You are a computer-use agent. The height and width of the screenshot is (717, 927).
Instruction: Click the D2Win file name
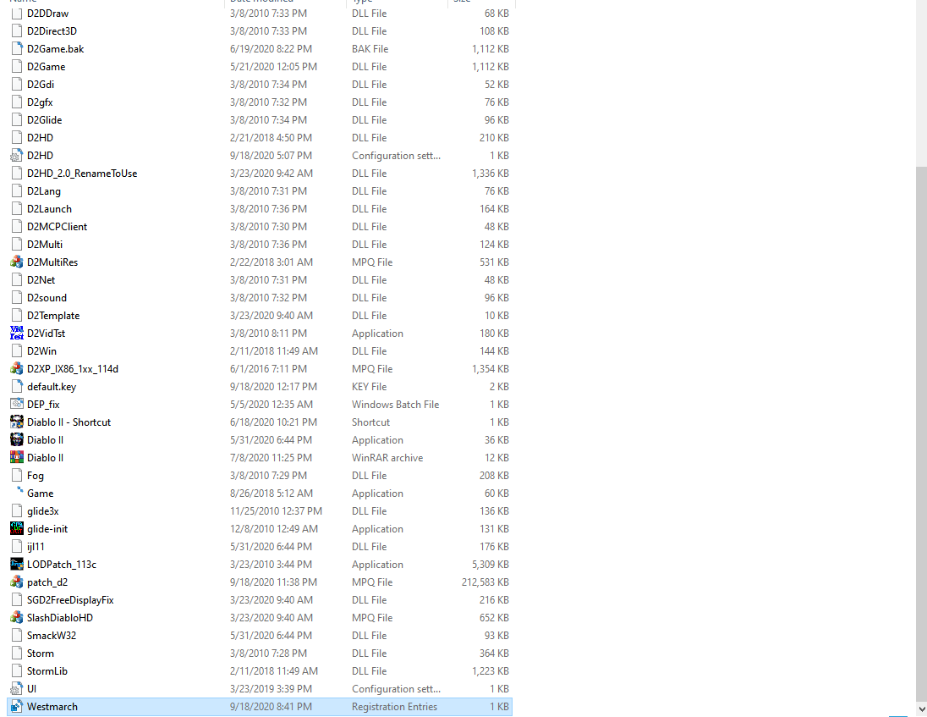pos(41,350)
